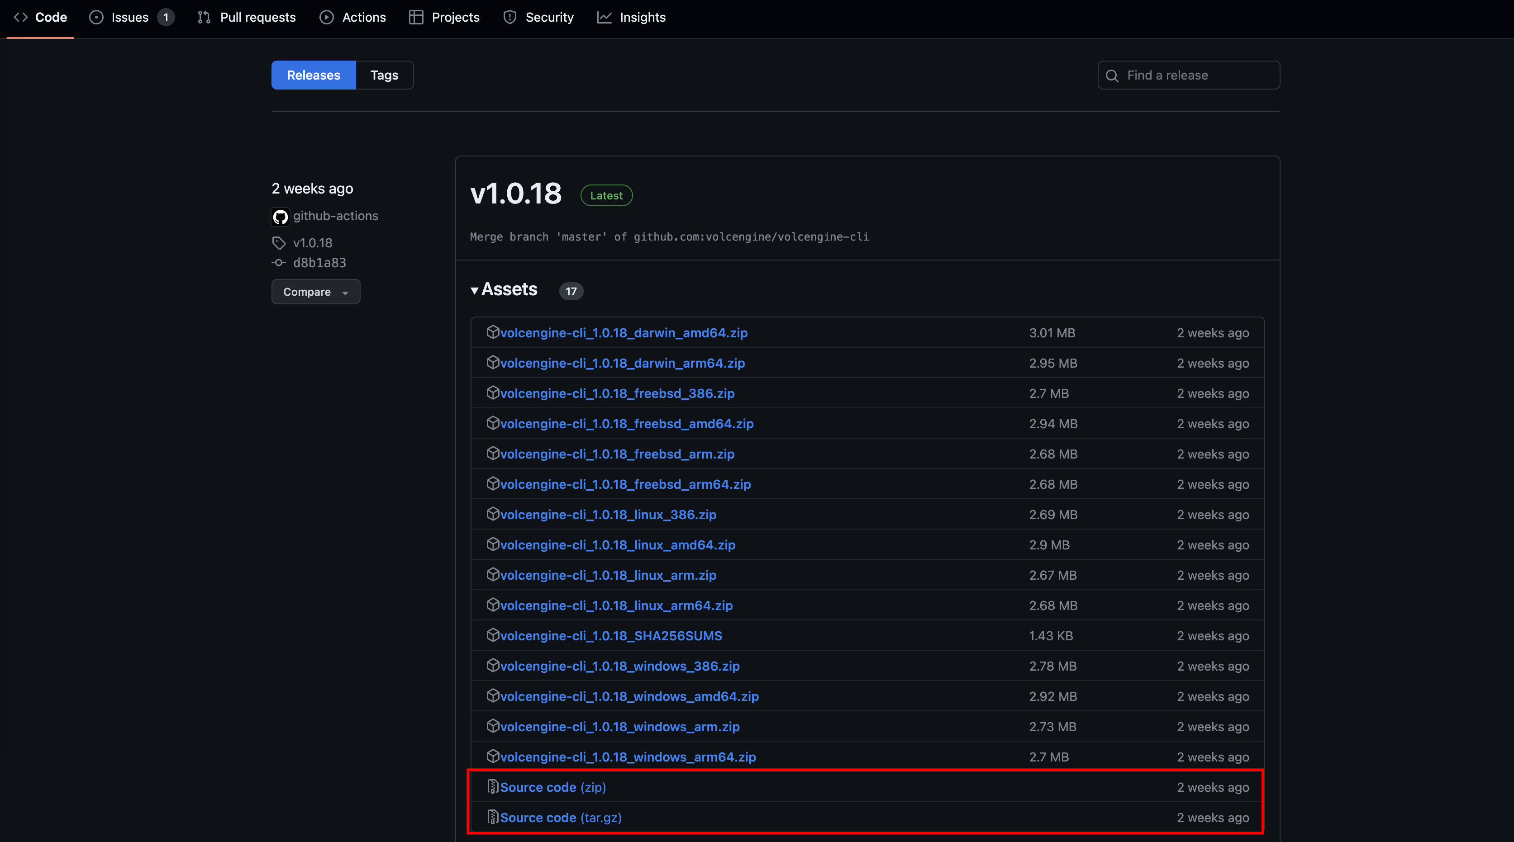Download freebsd_arm64.zip asset
1514x842 pixels.
point(625,485)
